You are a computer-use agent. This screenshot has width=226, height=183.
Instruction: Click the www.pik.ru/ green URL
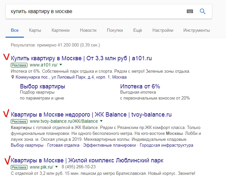point(41,167)
